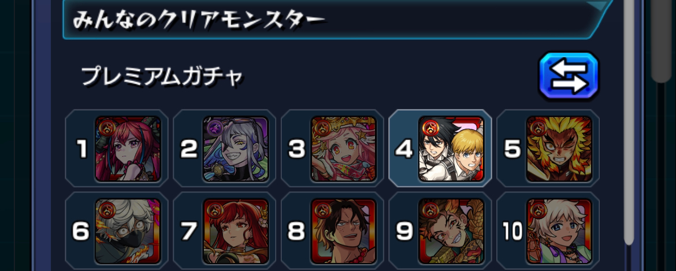Select rank 10 white-haired smiling monster
676x271 pixels.
tap(559, 231)
